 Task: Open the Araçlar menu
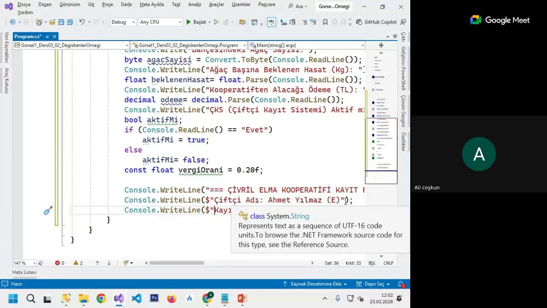[x=216, y=4]
